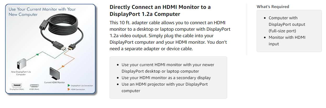Click the HDMI (Male) connector icon
The width and height of the screenshot is (326, 108).
click(x=35, y=85)
